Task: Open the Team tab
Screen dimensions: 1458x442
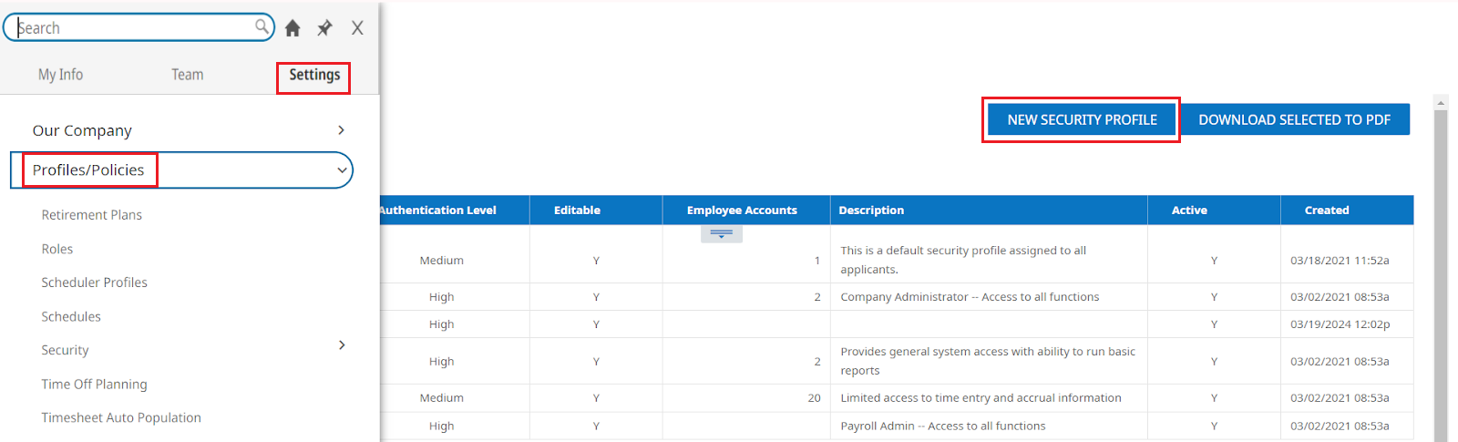Action: (x=188, y=75)
